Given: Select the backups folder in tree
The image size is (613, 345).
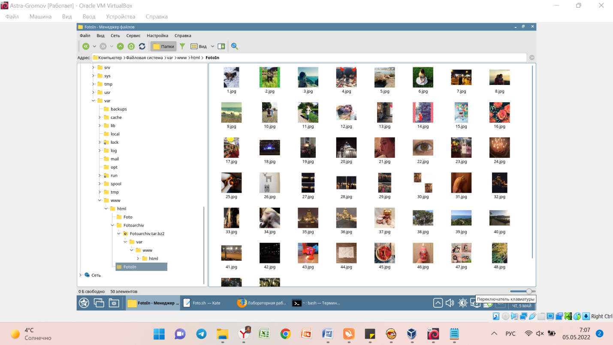Looking at the screenshot, I should click(115, 109).
